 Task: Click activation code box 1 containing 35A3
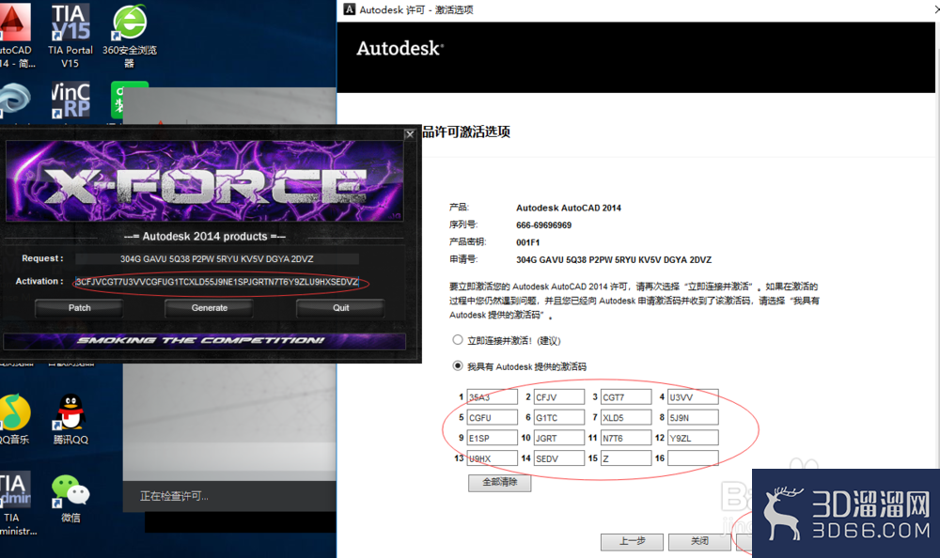pos(493,396)
